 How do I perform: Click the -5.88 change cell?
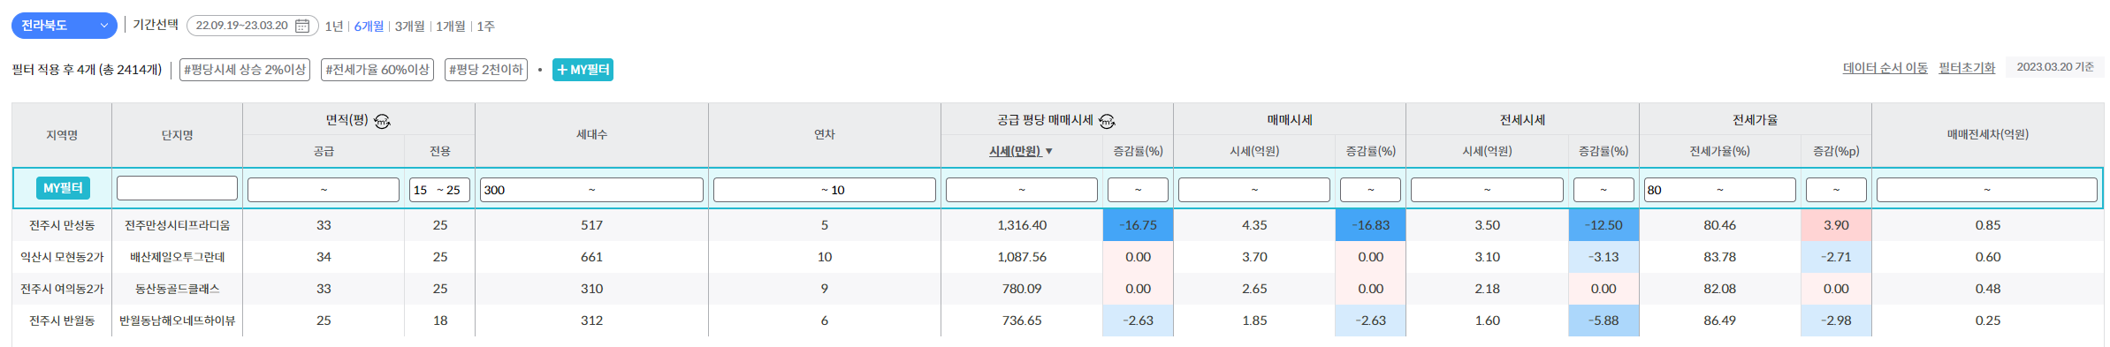click(x=1603, y=321)
